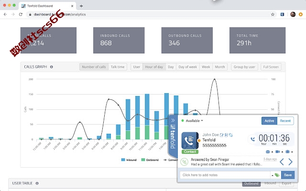
Task: Click the orange update icon in the browser toolbar
Action: click(x=301, y=14)
